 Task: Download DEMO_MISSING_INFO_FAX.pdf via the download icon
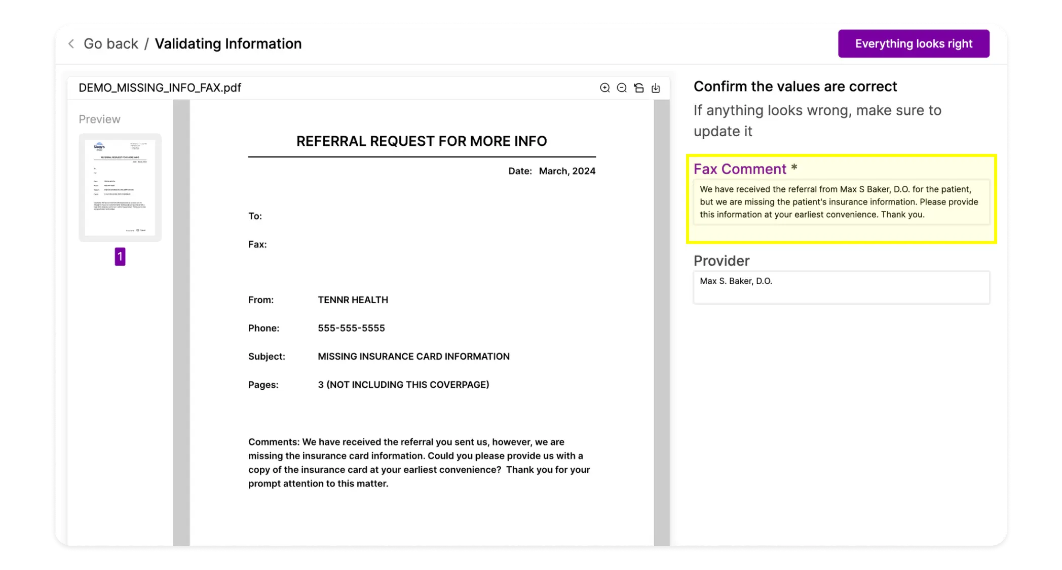pos(656,88)
